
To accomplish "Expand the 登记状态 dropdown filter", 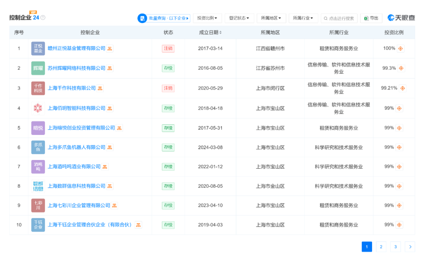I will pos(239,18).
